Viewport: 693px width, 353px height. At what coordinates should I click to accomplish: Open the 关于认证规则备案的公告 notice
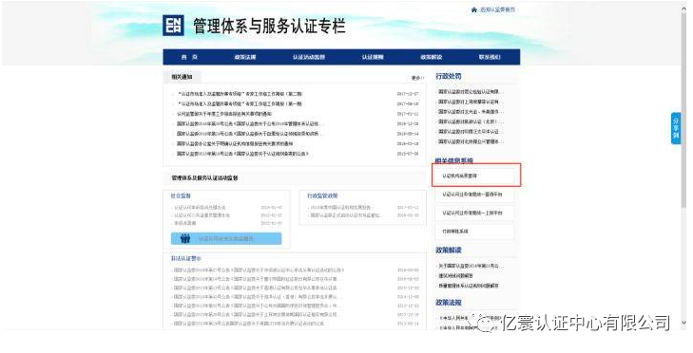click(x=242, y=154)
